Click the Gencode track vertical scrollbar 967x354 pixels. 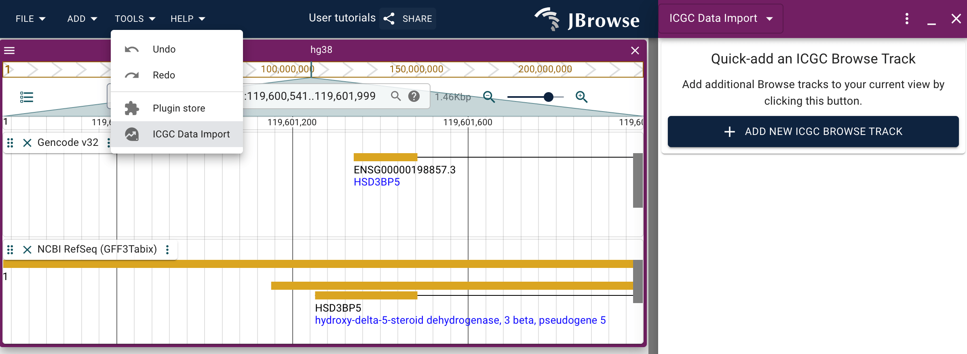(638, 180)
